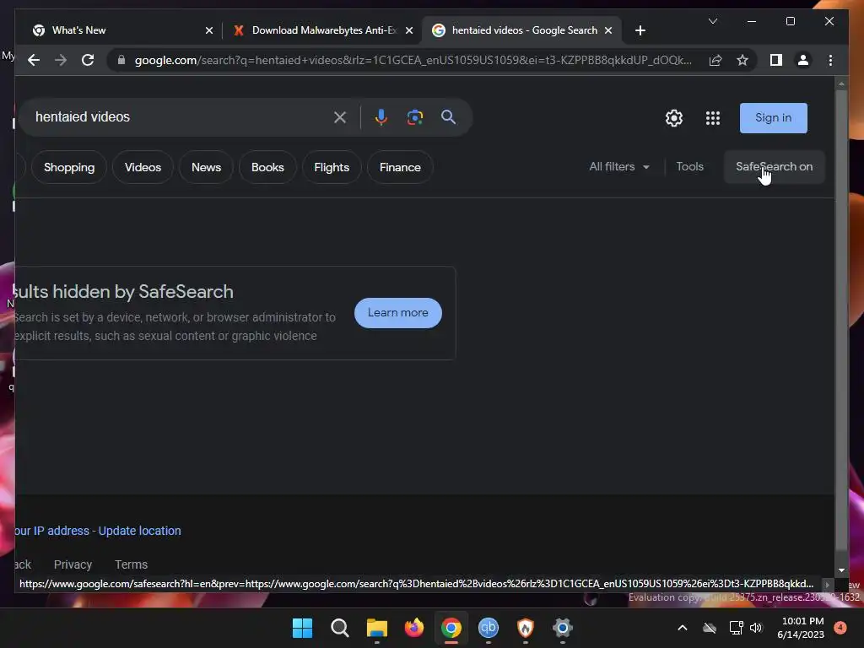Open the Terms footer link
The width and height of the screenshot is (864, 648).
click(x=131, y=564)
